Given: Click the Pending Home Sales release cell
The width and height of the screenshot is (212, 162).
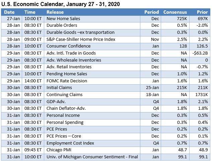Looking at the screenshot, I should pyautogui.click(x=67, y=74).
